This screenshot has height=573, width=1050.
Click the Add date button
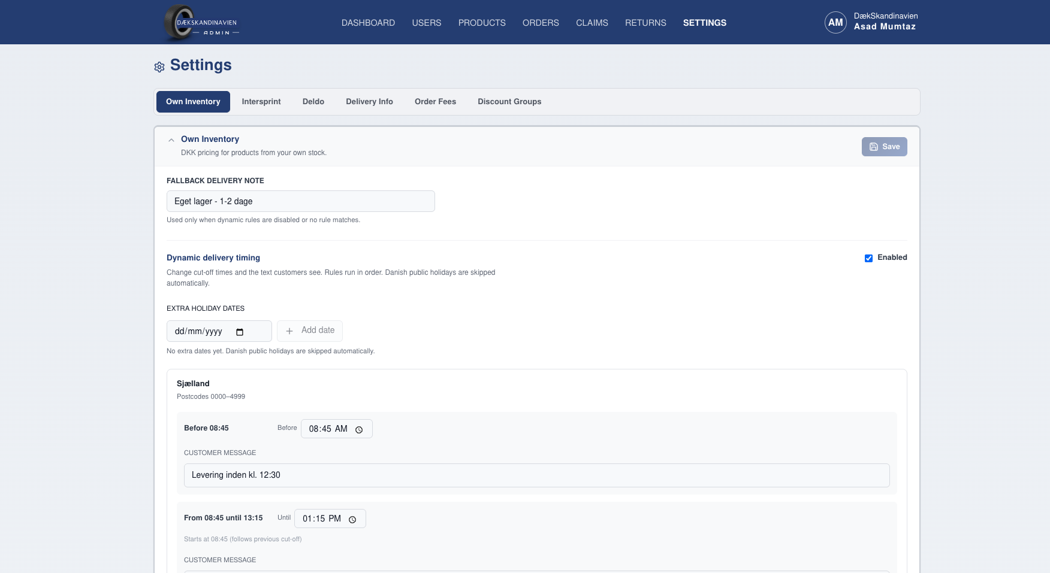(x=310, y=331)
